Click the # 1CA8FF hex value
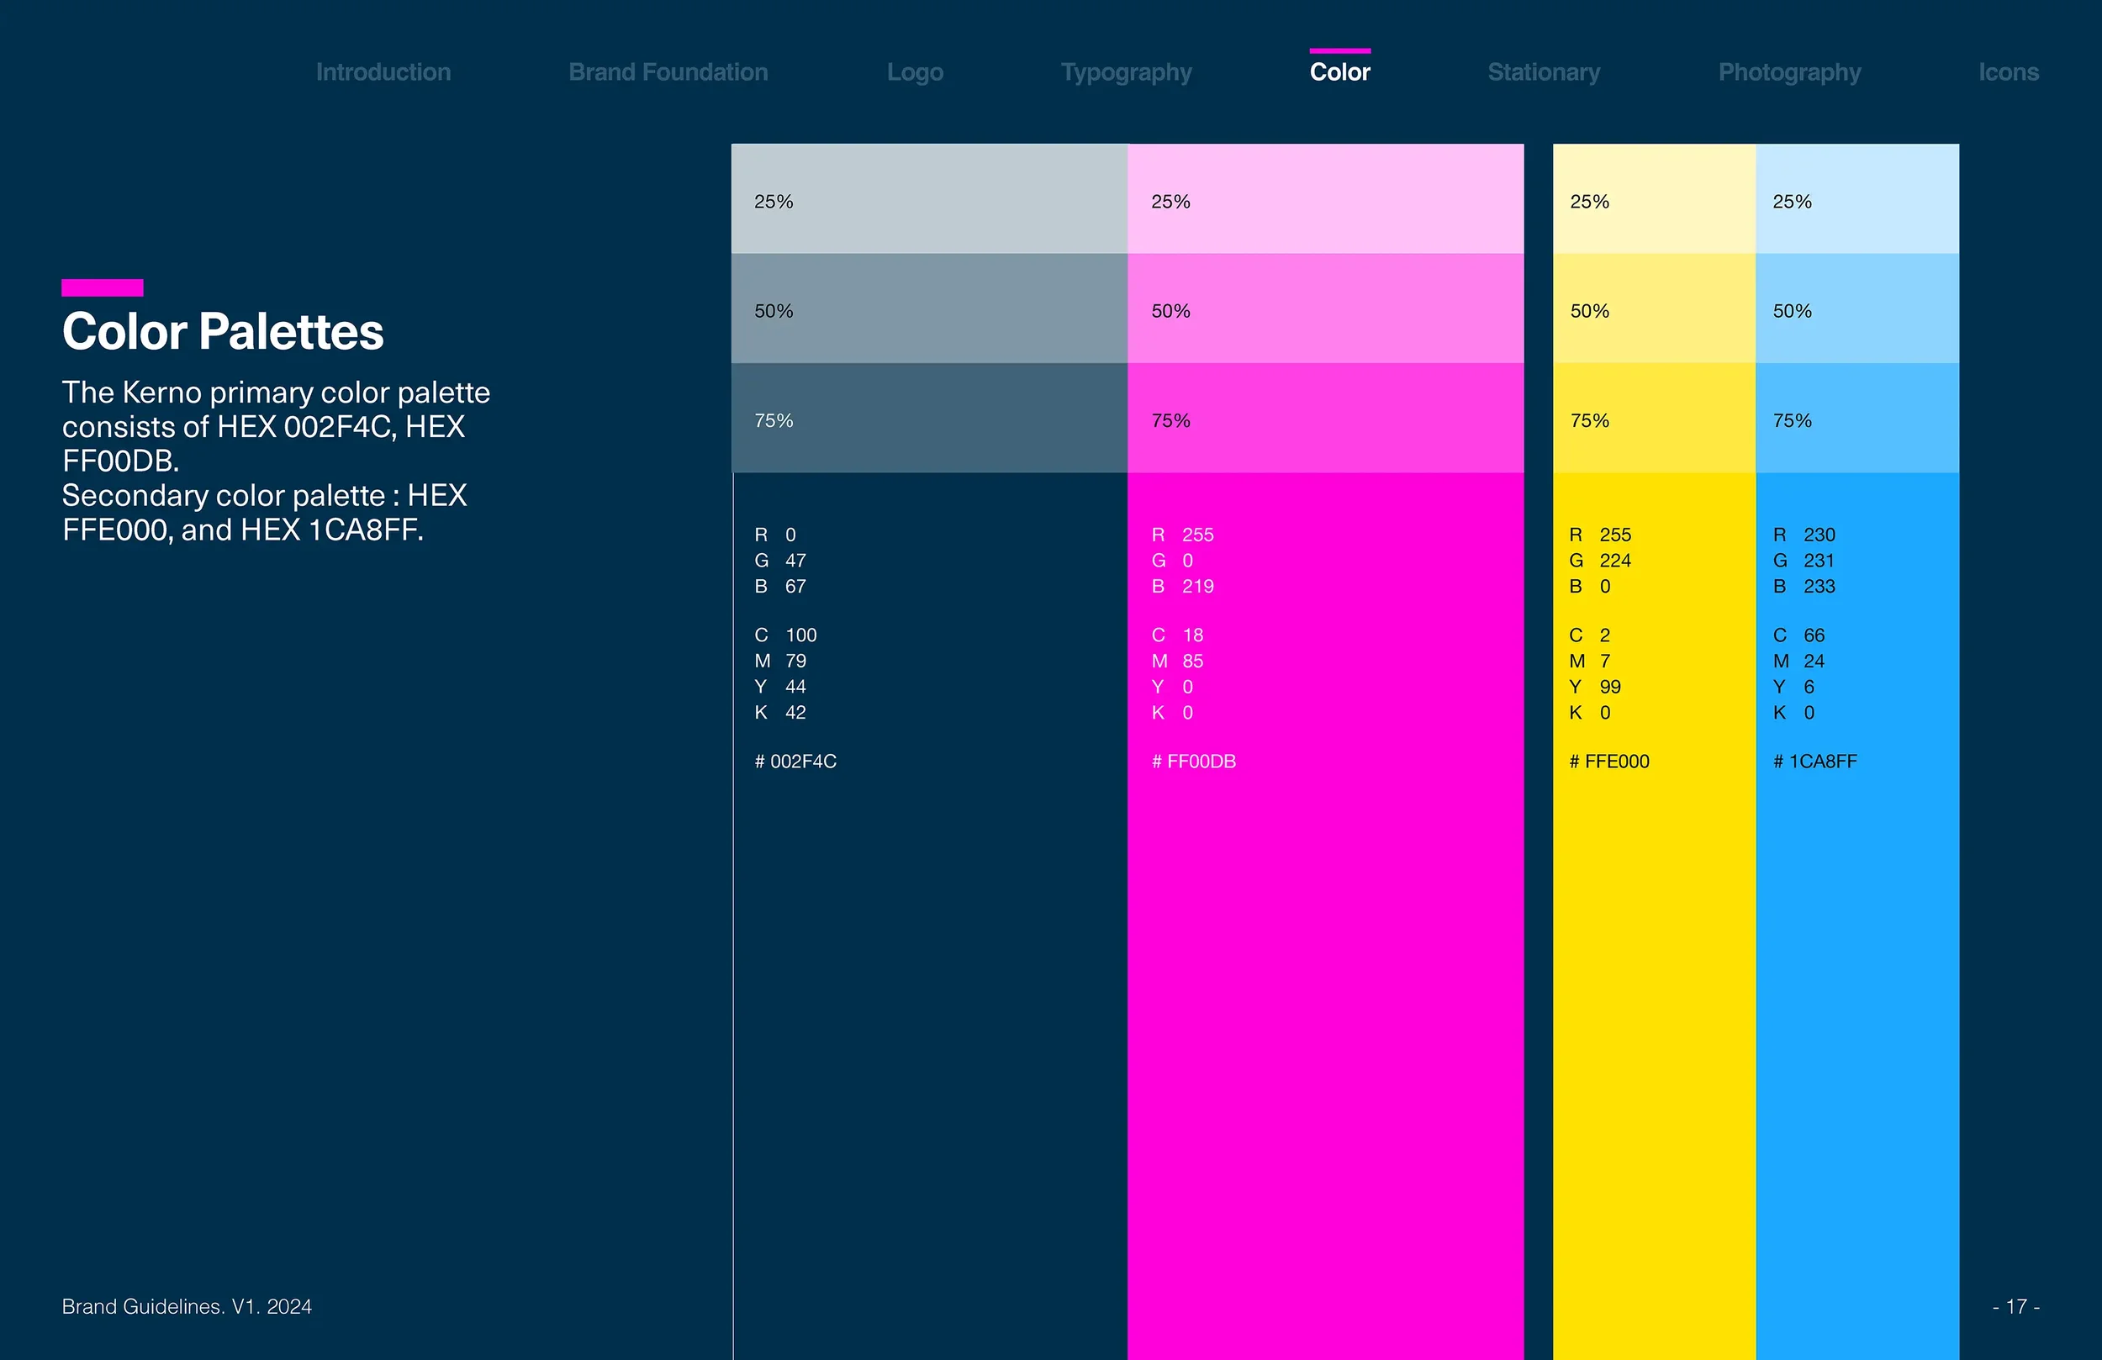Screen dimensions: 2102x1360 pyautogui.click(x=1814, y=762)
